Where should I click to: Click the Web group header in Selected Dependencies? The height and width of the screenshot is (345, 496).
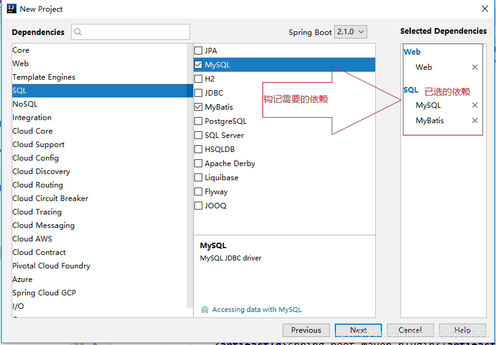point(412,52)
